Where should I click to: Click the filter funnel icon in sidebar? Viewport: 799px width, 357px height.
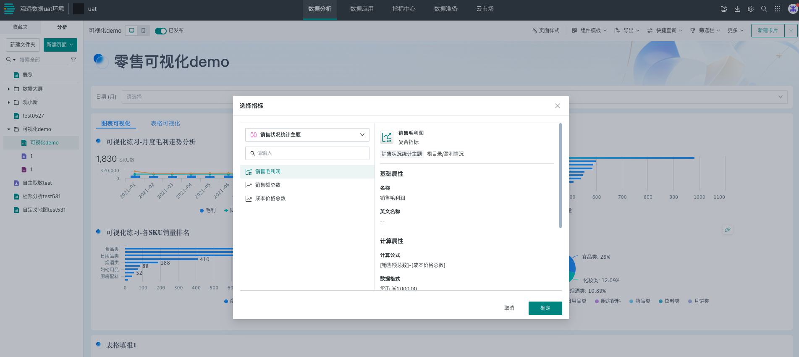point(73,60)
